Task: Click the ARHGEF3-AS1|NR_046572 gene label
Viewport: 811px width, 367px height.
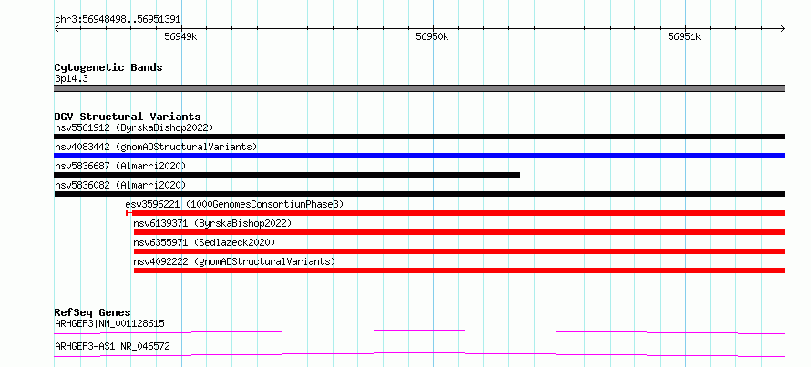Action: [x=112, y=346]
